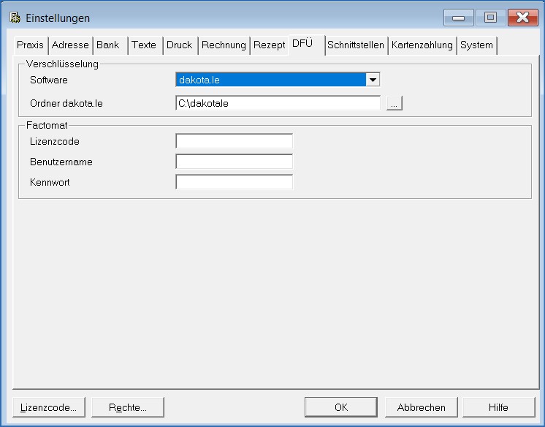545x427 pixels.
Task: Switch to the Praxis tab
Action: [31, 45]
